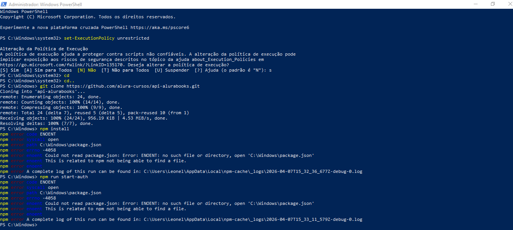Image resolution: width=513 pixels, height=230 pixels.
Task: Click the debug log path ending 579Z-debug-0.log
Action: [253, 219]
